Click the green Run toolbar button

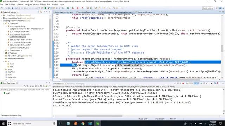(x=67, y=8)
